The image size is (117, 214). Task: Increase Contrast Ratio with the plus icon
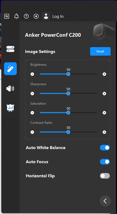tap(104, 132)
